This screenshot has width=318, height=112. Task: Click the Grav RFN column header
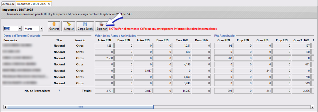(x=224, y=40)
